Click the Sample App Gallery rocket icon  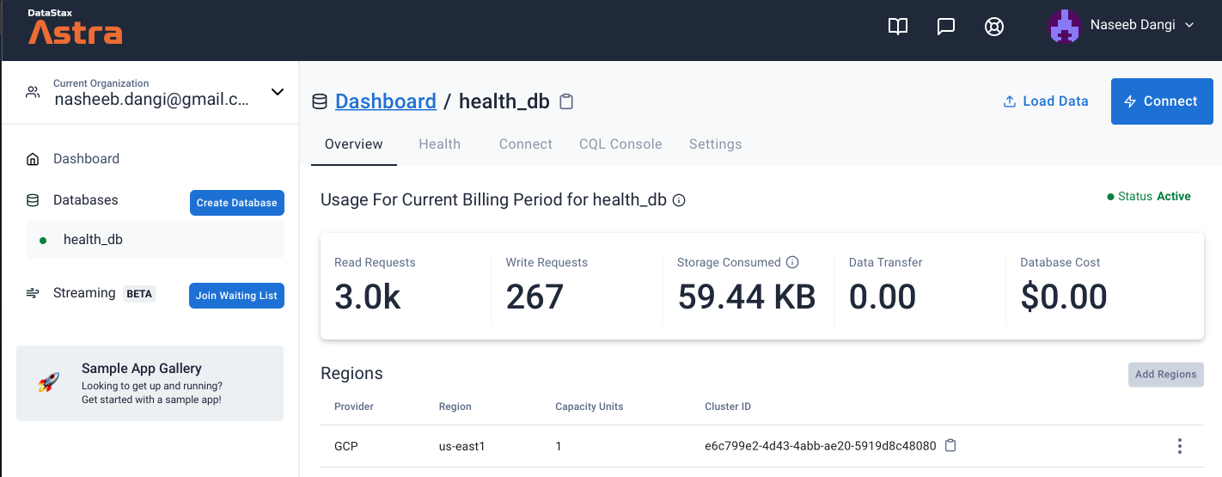point(48,383)
